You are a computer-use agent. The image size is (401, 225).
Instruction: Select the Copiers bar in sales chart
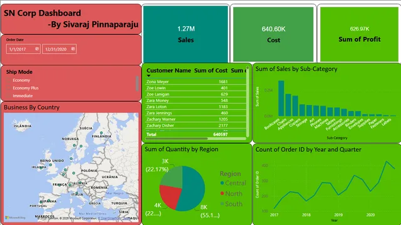[302, 110]
